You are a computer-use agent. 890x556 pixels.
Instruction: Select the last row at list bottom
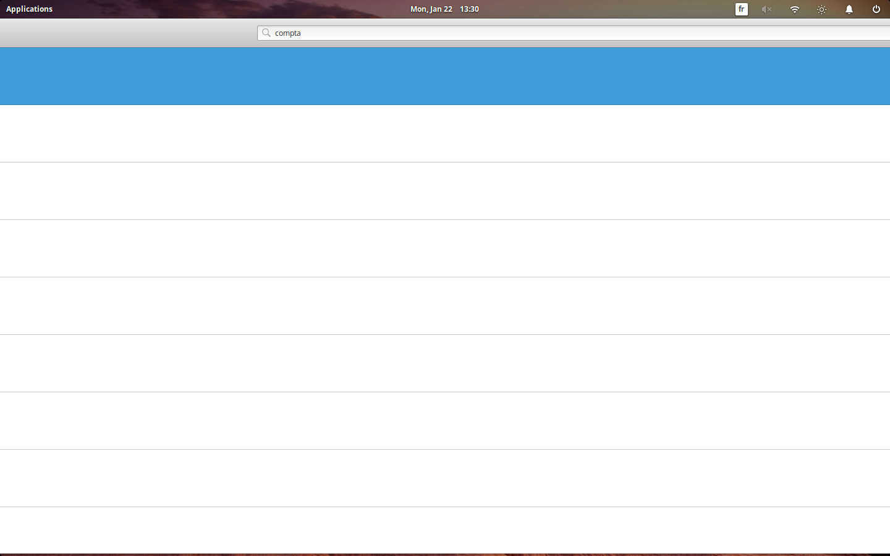click(445, 530)
